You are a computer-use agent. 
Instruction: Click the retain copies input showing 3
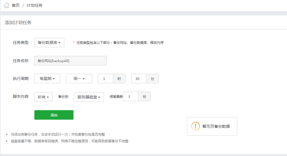tap(131, 96)
